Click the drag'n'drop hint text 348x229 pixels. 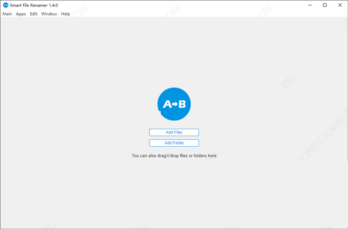point(174,156)
